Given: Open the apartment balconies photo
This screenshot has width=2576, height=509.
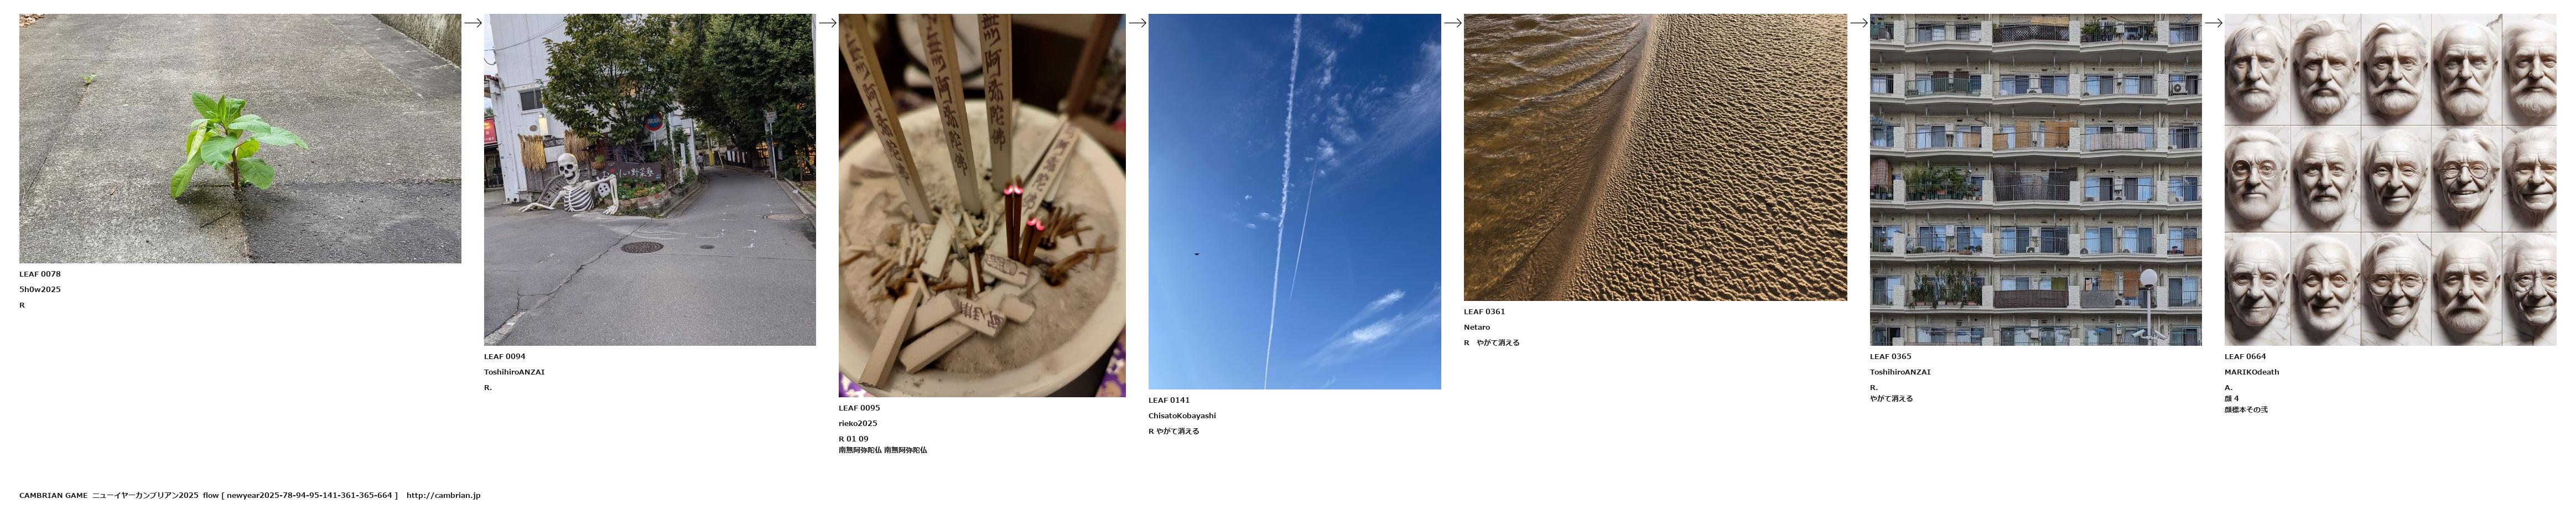Looking at the screenshot, I should tap(2035, 180).
